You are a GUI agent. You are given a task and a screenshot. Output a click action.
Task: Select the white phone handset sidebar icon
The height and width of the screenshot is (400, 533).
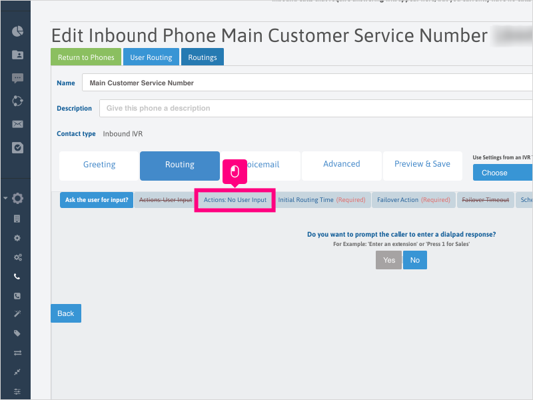point(17,277)
